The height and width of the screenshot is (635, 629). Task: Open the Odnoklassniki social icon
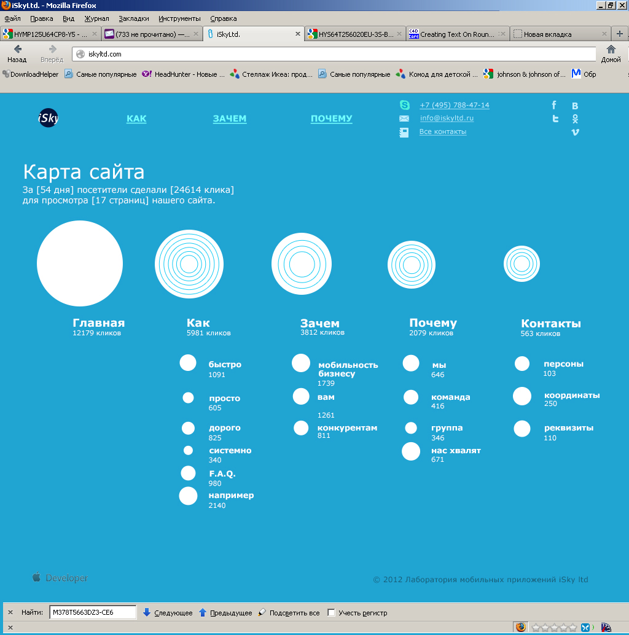(575, 119)
